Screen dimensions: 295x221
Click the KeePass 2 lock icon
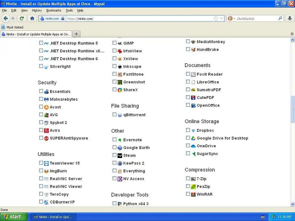(x=120, y=163)
